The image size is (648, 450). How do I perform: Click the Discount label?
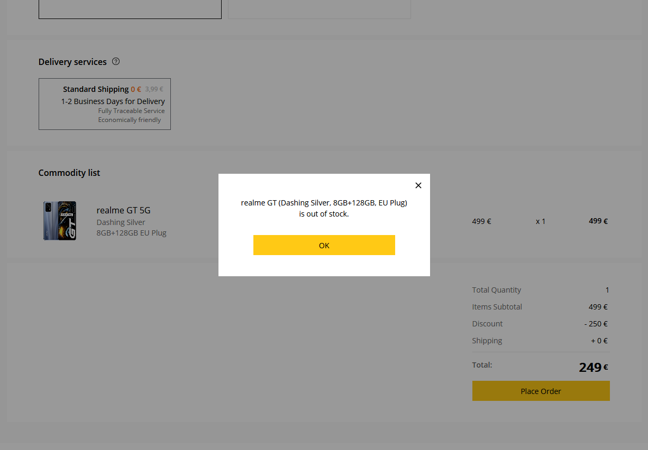pyautogui.click(x=488, y=324)
